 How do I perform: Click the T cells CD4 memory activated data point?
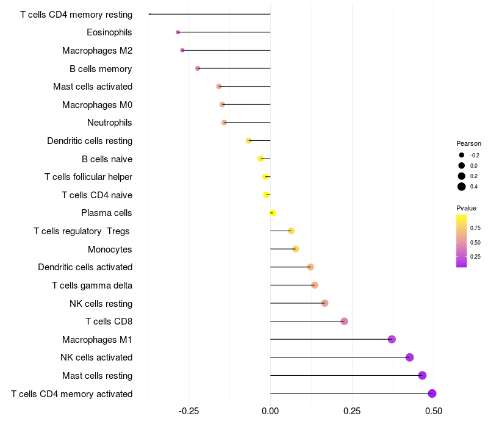pos(432,393)
